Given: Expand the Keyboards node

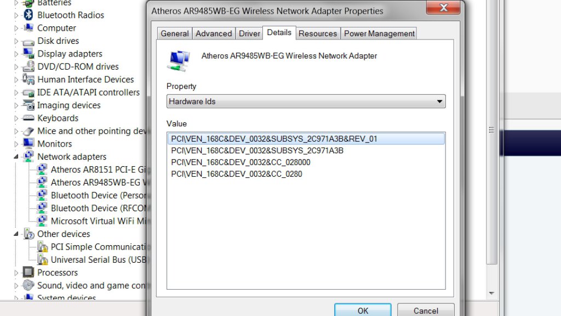Looking at the screenshot, I should [16, 119].
